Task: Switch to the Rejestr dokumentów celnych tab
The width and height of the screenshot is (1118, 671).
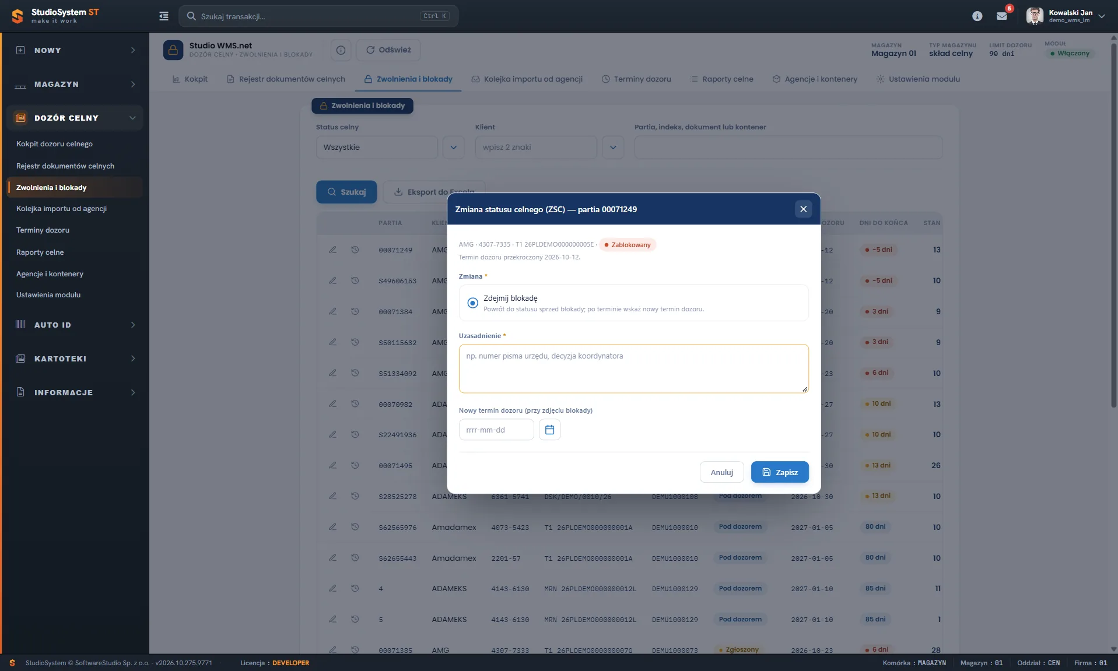Action: tap(286, 79)
